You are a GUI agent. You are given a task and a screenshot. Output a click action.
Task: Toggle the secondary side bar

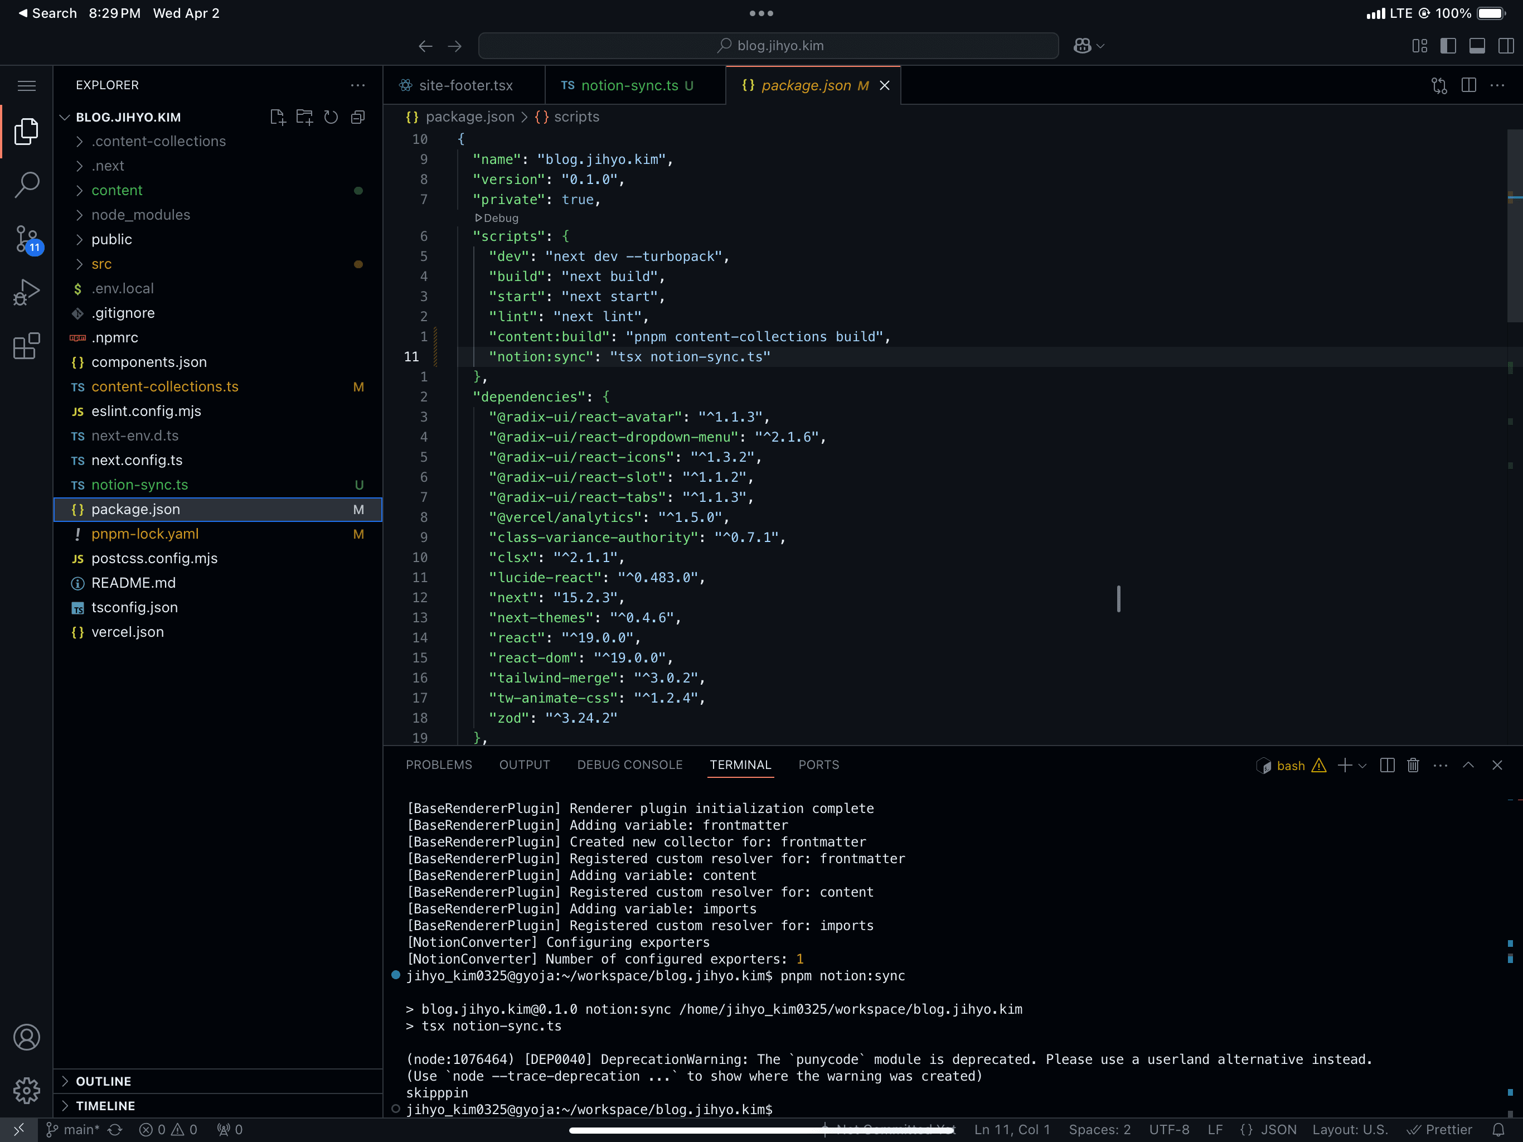(x=1506, y=46)
